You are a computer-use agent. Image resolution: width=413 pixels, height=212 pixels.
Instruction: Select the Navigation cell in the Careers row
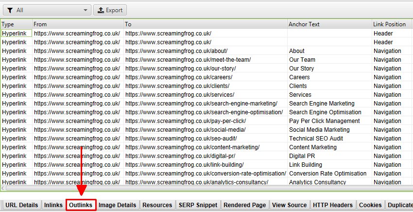(x=392, y=77)
